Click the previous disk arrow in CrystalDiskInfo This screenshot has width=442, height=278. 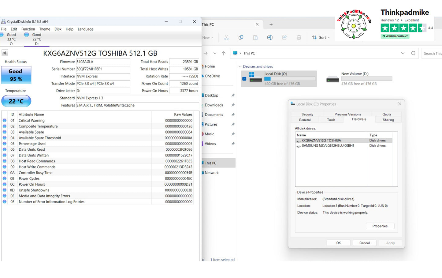click(5, 53)
